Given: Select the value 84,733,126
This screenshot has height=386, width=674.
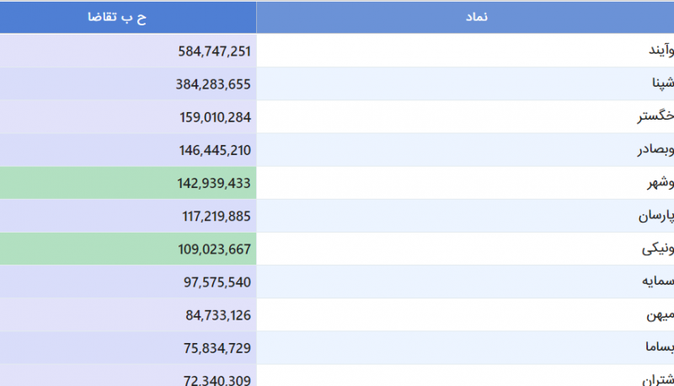Looking at the screenshot, I should click(x=218, y=315).
